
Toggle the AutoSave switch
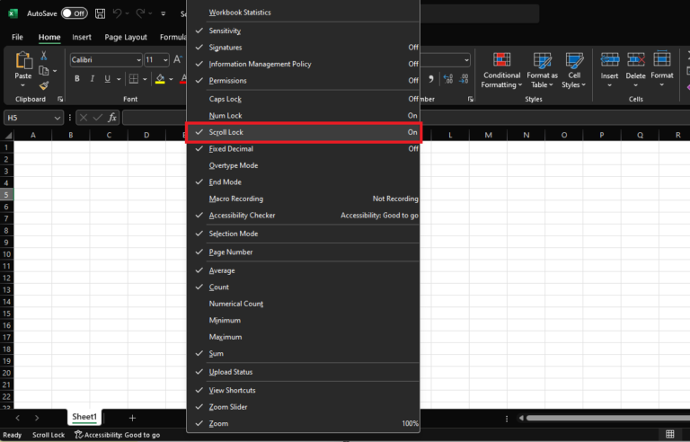click(x=74, y=13)
